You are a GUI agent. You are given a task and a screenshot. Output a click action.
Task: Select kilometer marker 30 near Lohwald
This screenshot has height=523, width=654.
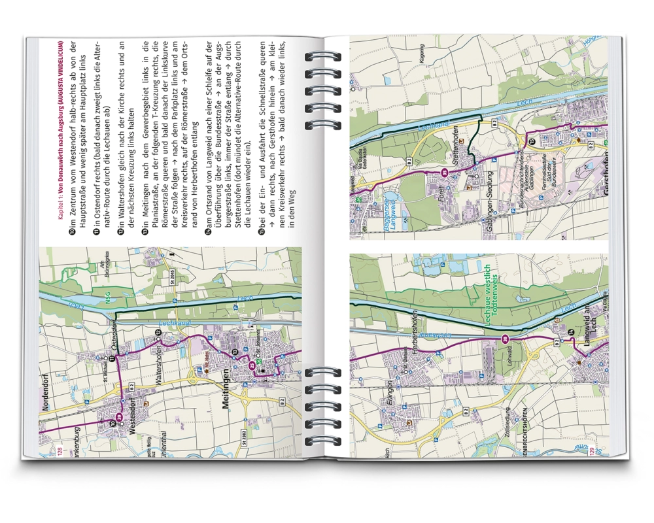click(x=505, y=338)
